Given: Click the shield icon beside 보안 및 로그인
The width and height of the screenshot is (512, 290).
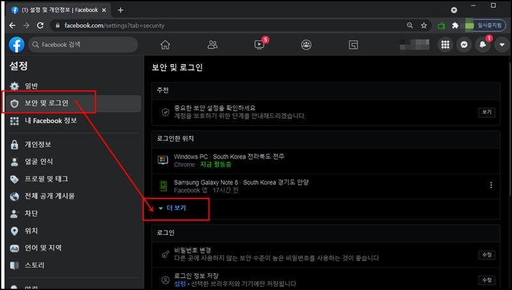Looking at the screenshot, I should 14,104.
